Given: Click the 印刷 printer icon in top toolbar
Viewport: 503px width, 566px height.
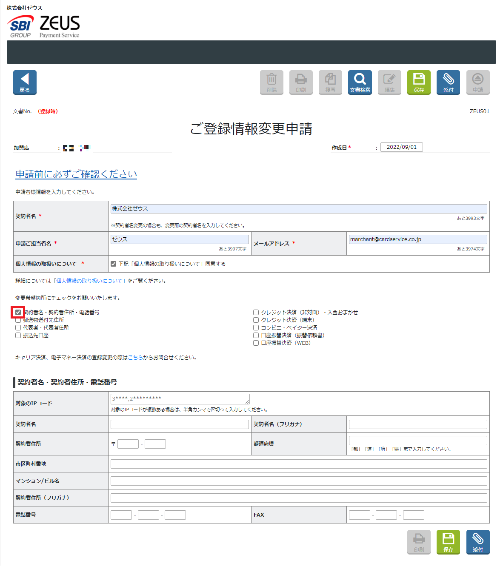Looking at the screenshot, I should [x=301, y=82].
